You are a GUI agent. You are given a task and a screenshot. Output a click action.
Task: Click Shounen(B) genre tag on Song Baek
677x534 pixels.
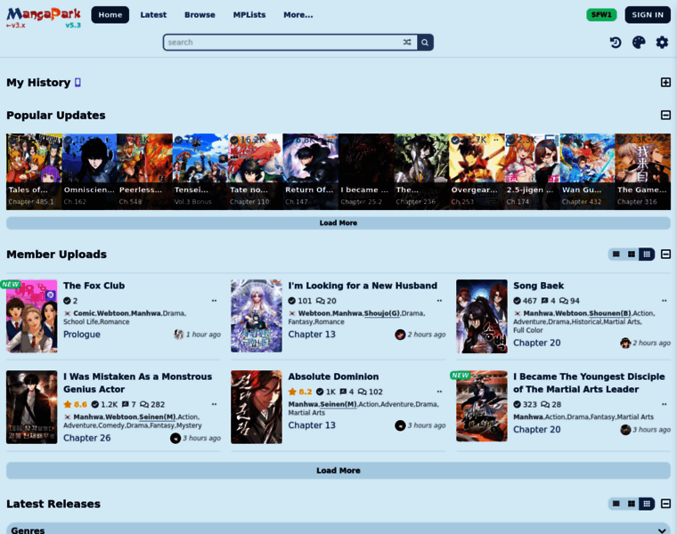(x=609, y=313)
